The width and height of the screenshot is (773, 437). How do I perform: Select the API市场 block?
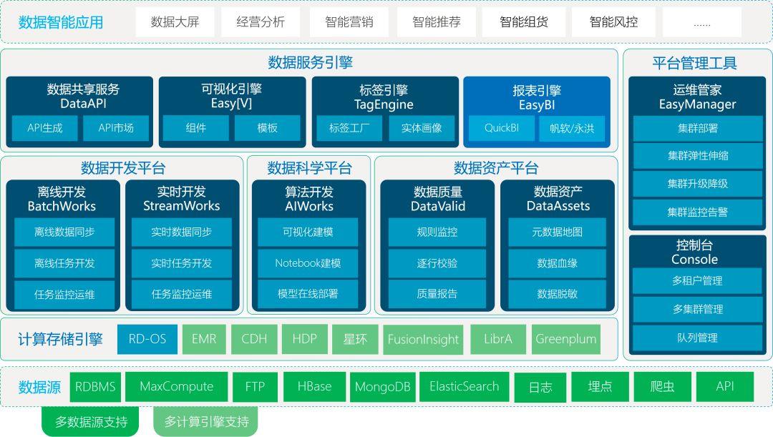[x=116, y=128]
